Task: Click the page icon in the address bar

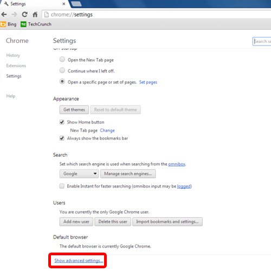Action: (47, 15)
